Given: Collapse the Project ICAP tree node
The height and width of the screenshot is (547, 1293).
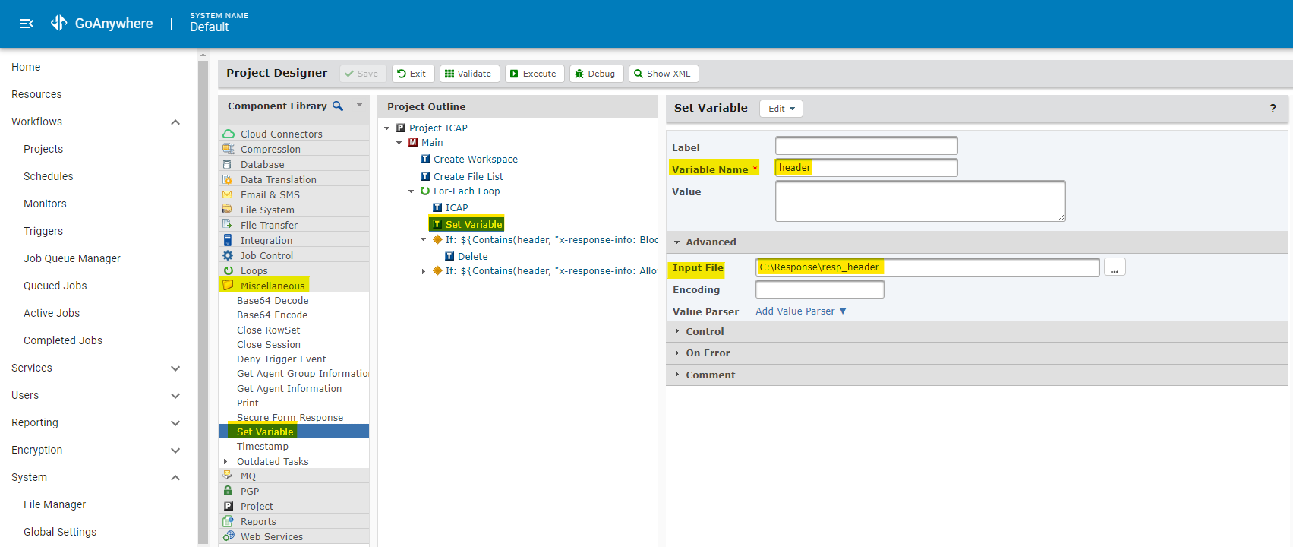Looking at the screenshot, I should (386, 128).
